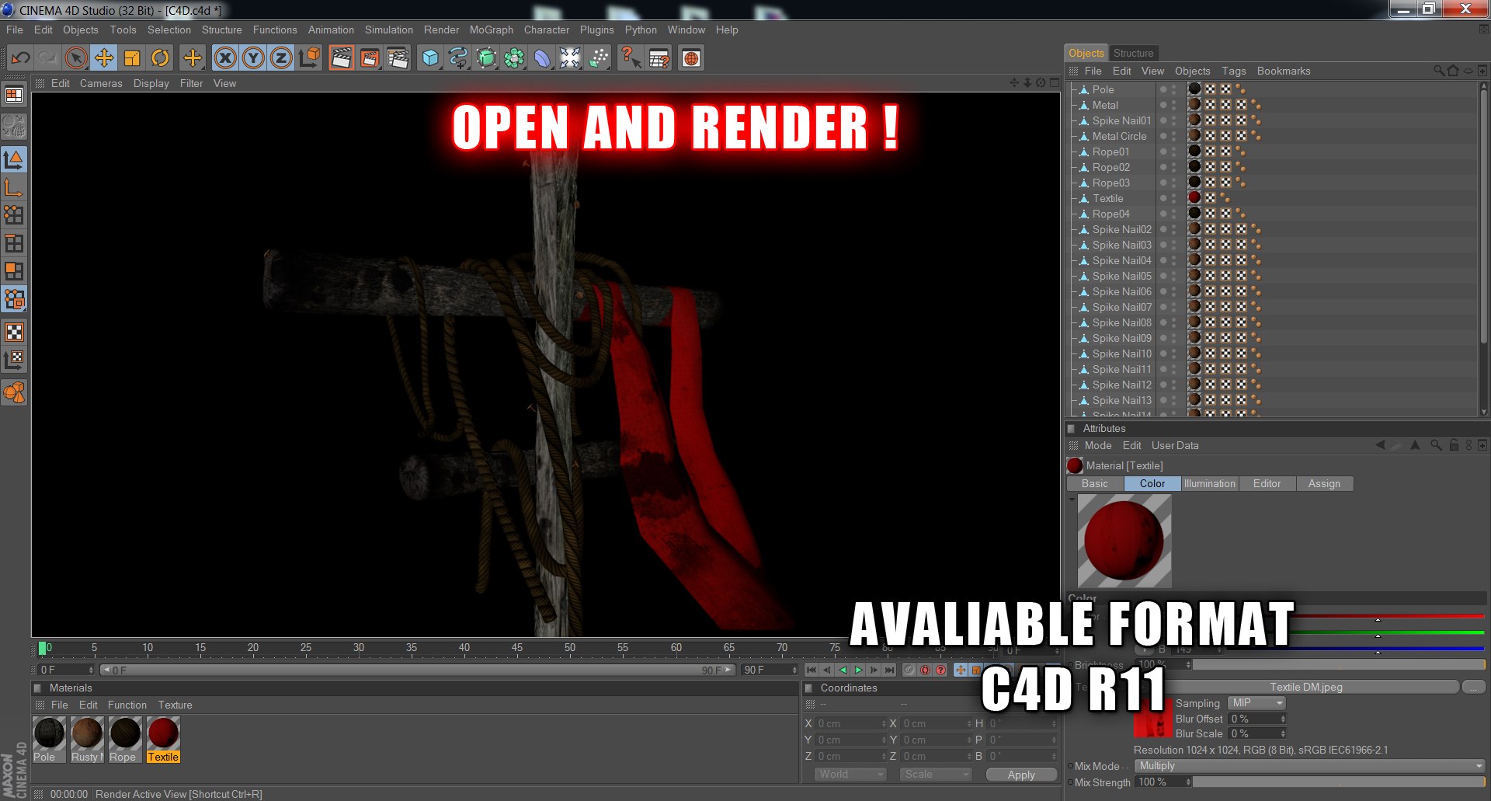Open the deformer objects icon

point(542,57)
